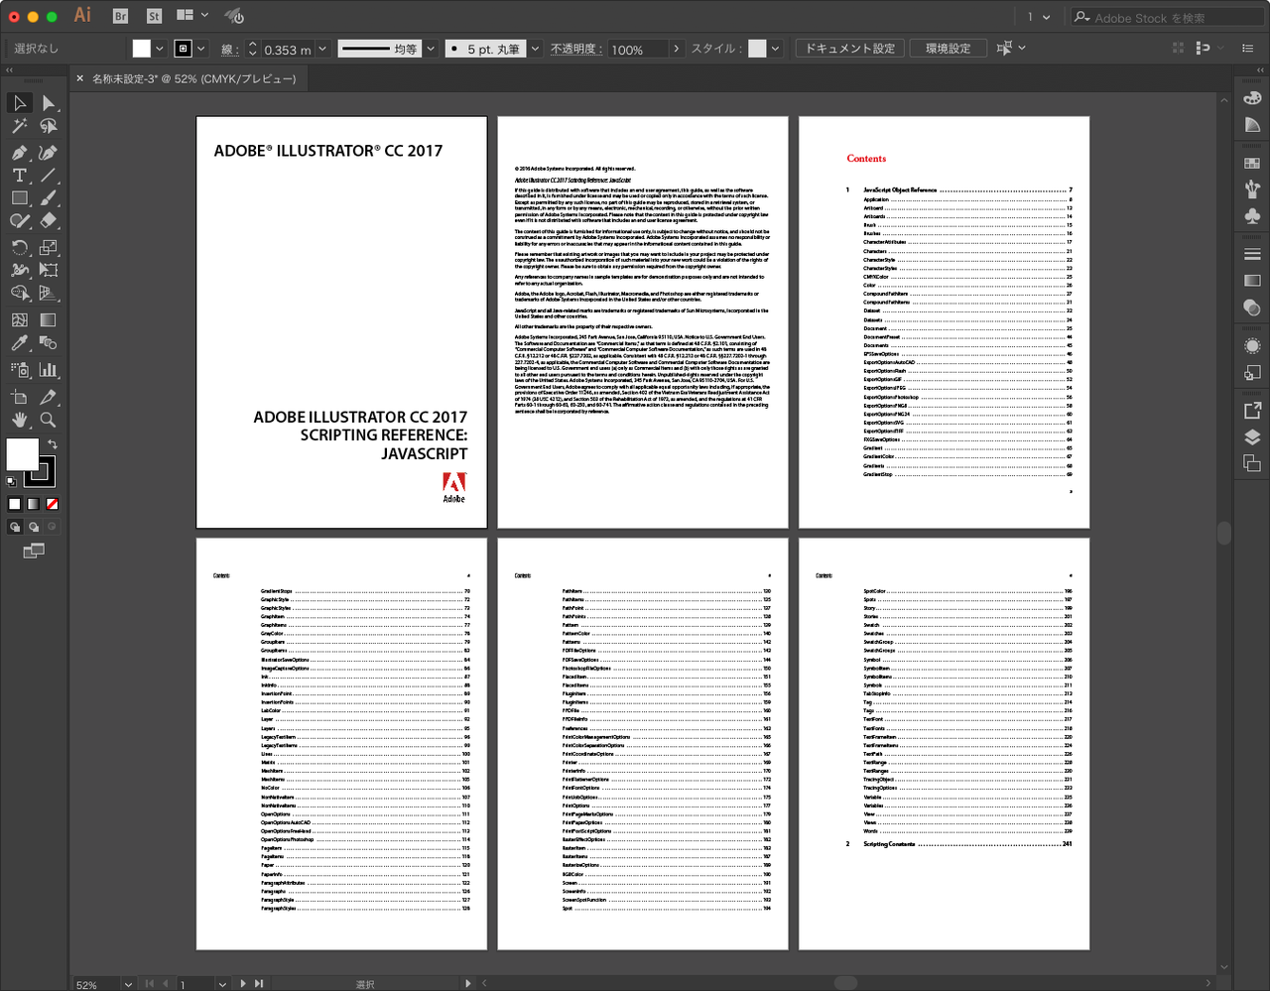The image size is (1270, 991).
Task: Set paint mode to None
Action: [x=53, y=504]
